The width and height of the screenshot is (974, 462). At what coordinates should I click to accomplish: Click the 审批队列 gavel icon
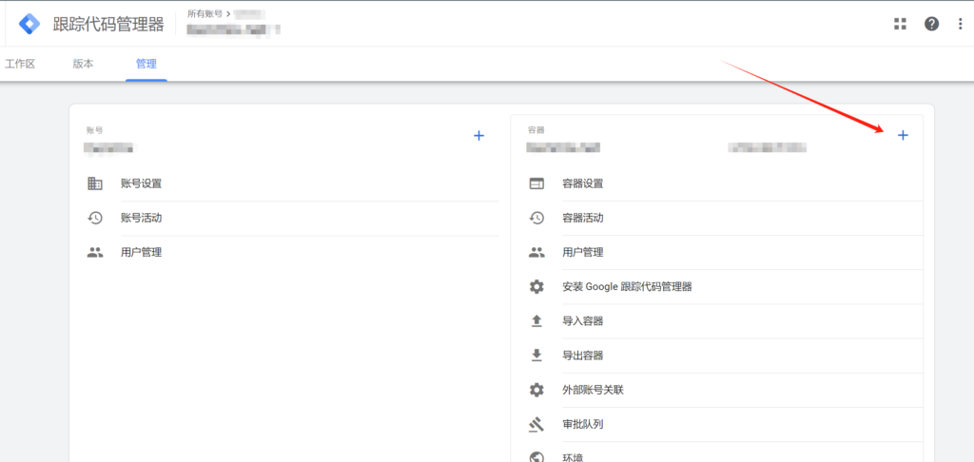(536, 424)
